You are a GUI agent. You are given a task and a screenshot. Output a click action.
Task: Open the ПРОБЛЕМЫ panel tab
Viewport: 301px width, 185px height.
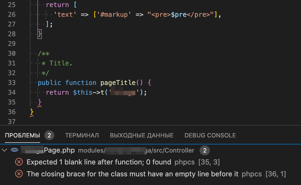(x=23, y=136)
